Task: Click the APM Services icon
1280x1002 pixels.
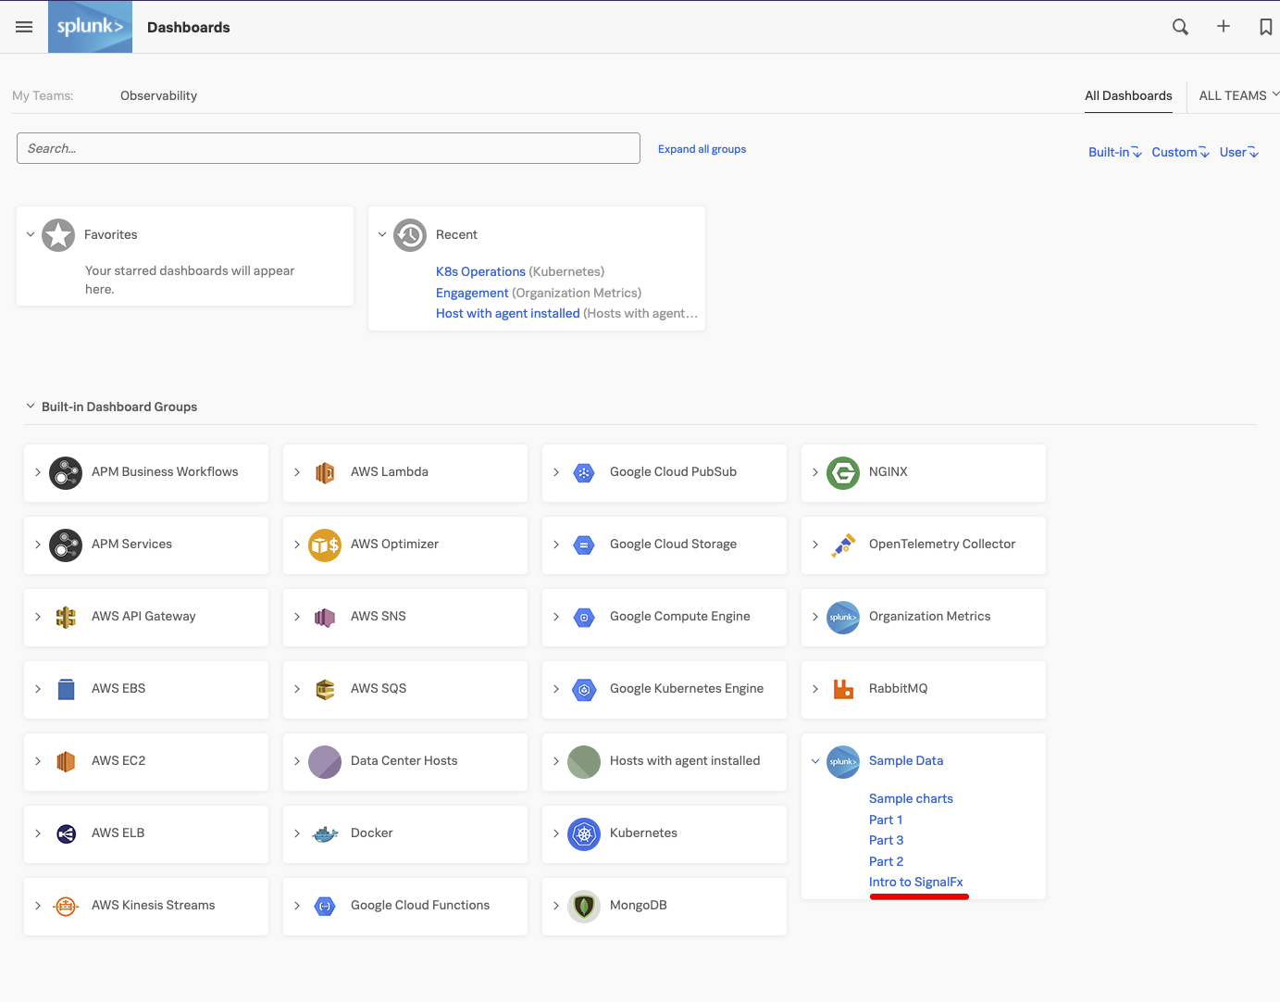Action: pyautogui.click(x=66, y=545)
